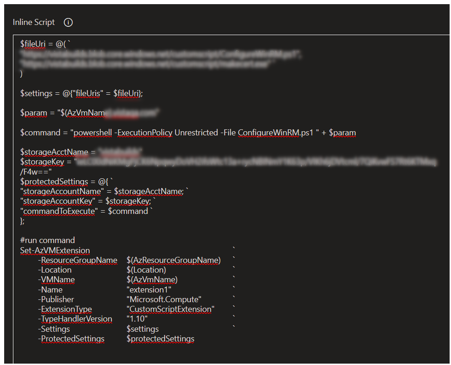
Task: Click the '"commandToExecute"' hashtable entry
Action: 86,211
